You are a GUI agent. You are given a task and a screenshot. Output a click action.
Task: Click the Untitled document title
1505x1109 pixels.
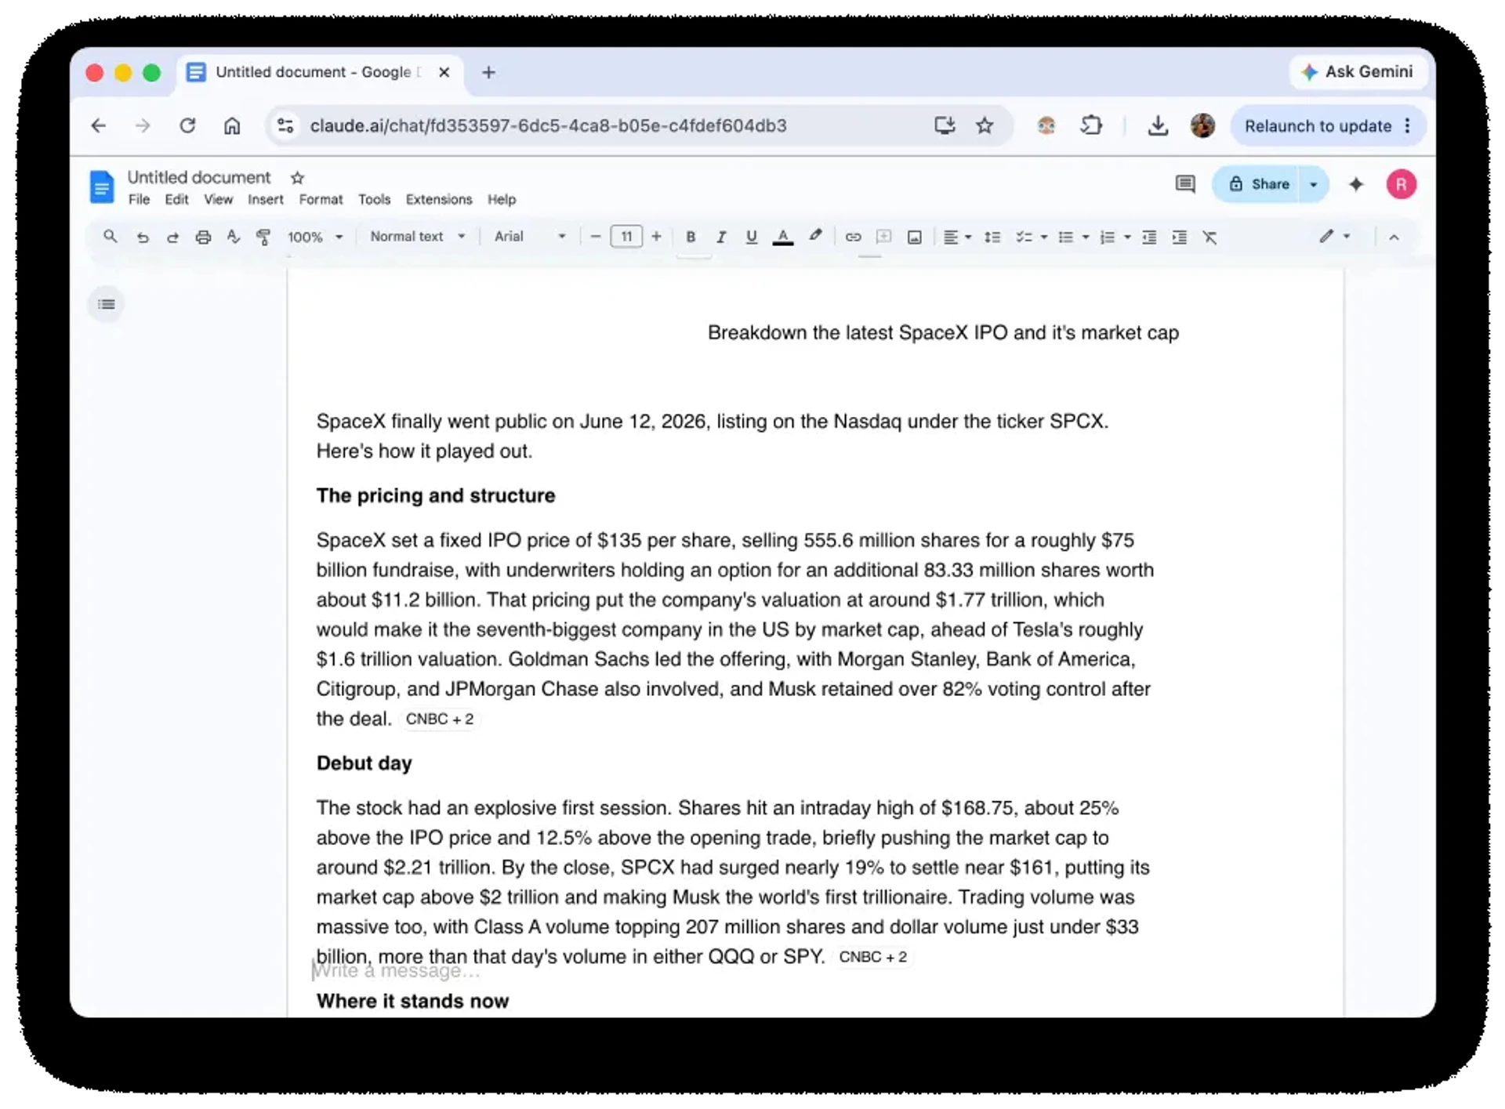click(x=199, y=177)
